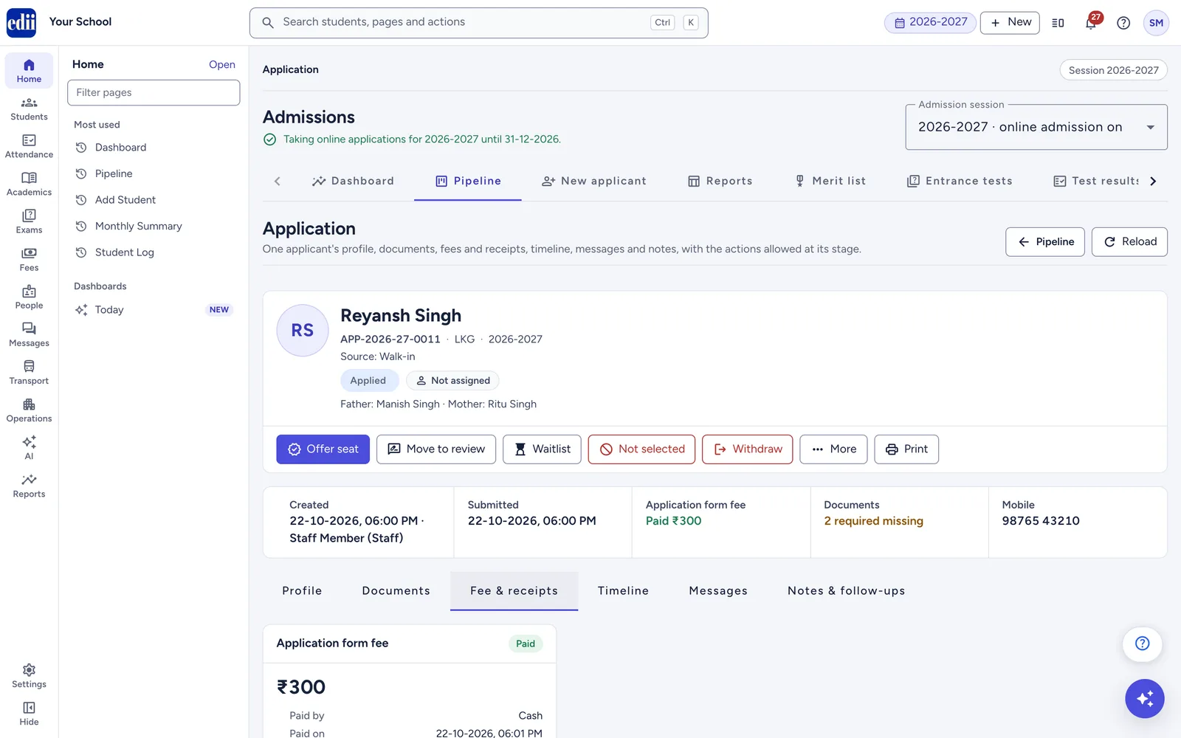This screenshot has height=738, width=1181.
Task: Click the Move to review button
Action: click(x=436, y=449)
